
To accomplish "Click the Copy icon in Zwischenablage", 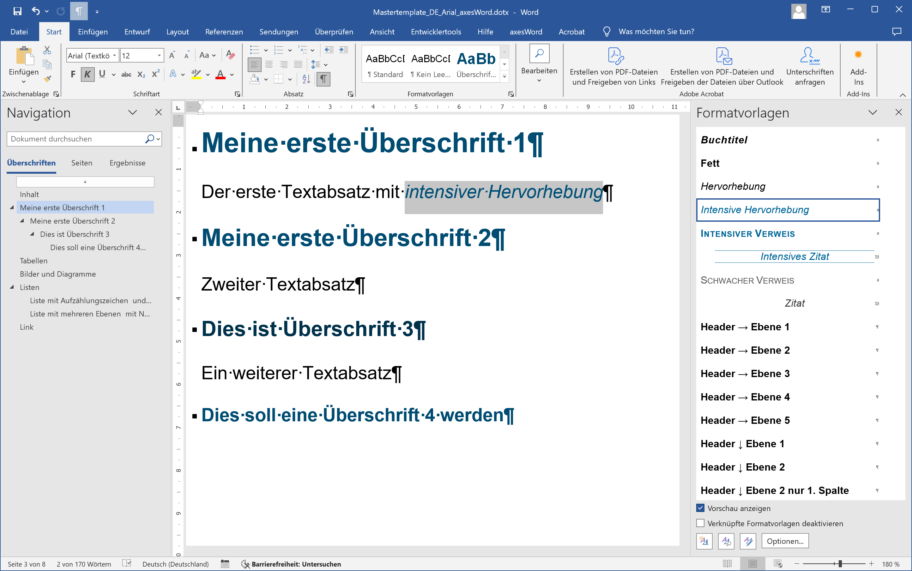I will pyautogui.click(x=47, y=64).
